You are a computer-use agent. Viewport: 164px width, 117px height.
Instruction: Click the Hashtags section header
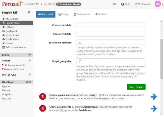[x=16, y=82]
